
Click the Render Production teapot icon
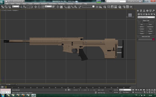131,7
